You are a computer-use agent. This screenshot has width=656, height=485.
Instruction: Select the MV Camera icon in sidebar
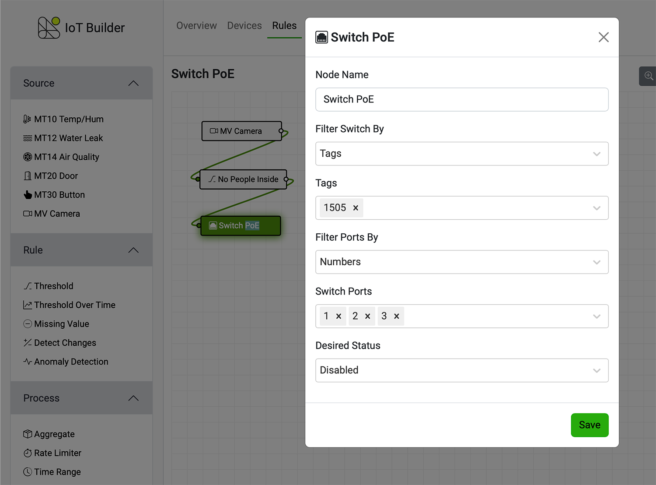(27, 213)
